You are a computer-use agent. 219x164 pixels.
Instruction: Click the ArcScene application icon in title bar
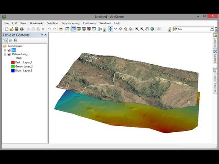(4, 16)
